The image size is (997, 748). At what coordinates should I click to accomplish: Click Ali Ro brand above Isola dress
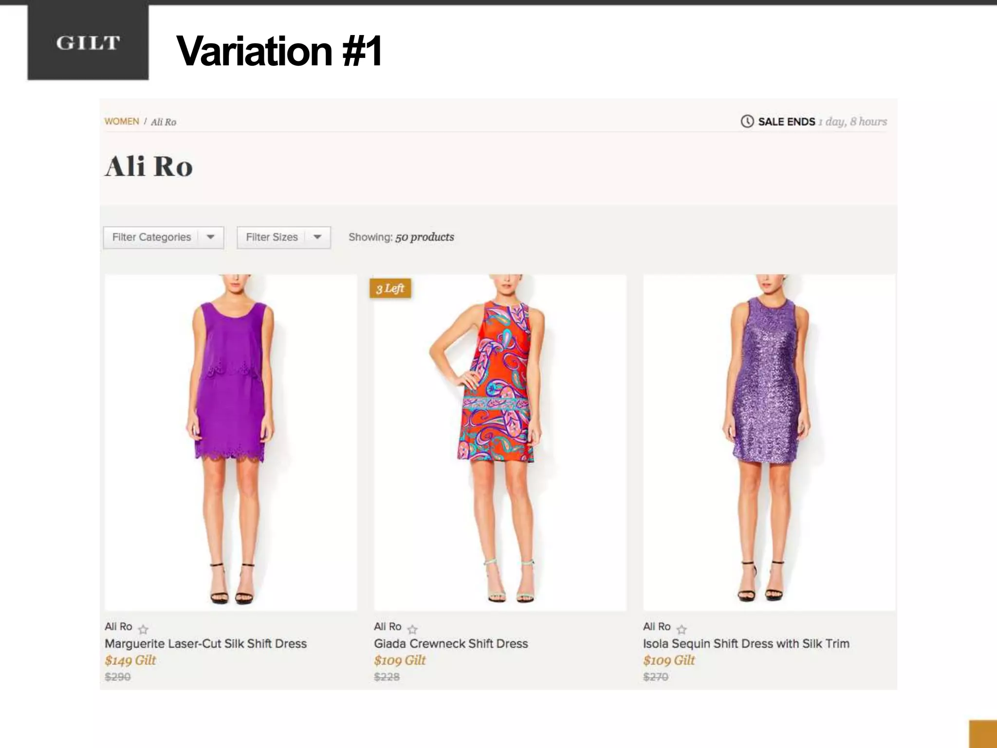click(657, 626)
